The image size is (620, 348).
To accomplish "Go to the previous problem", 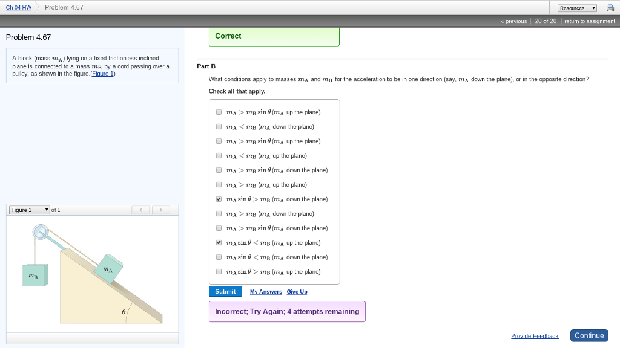I will coord(514,21).
